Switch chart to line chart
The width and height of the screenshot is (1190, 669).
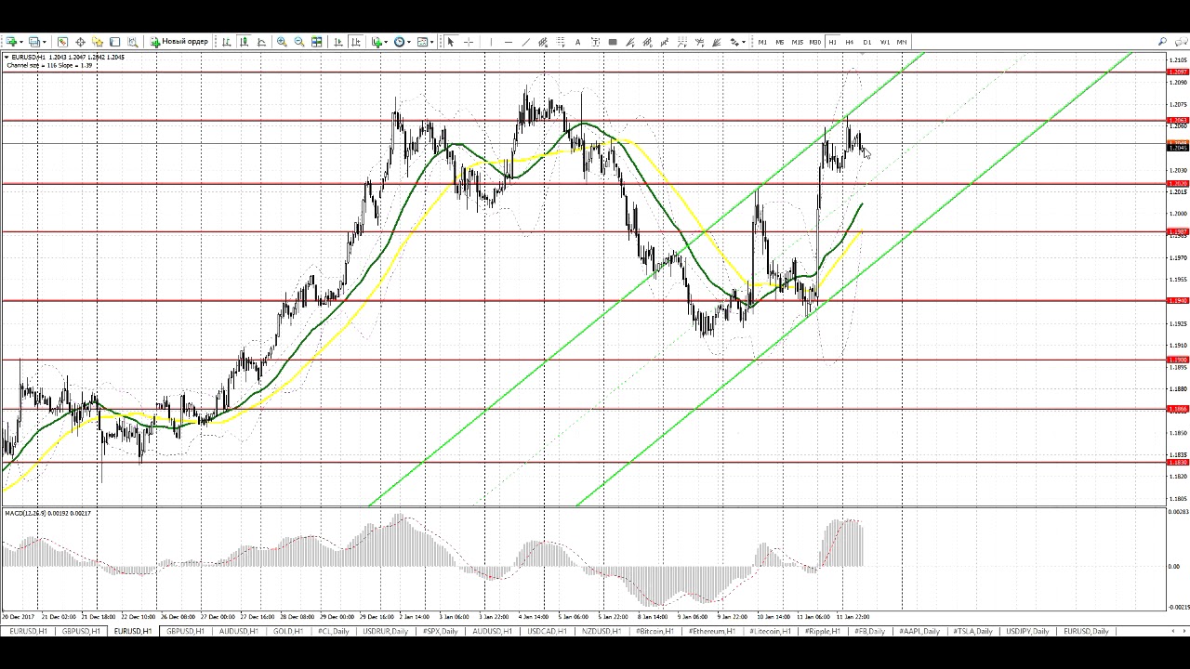click(261, 42)
